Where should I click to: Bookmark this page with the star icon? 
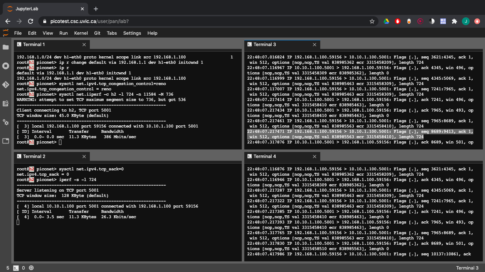click(372, 21)
